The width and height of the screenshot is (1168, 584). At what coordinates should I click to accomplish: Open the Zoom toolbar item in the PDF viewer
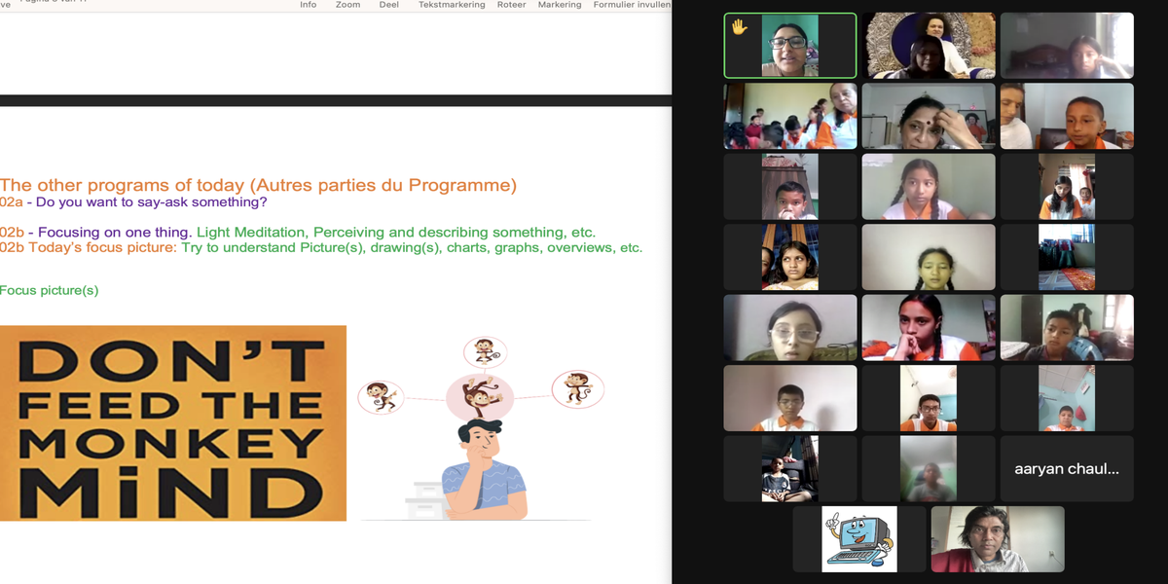coord(347,5)
